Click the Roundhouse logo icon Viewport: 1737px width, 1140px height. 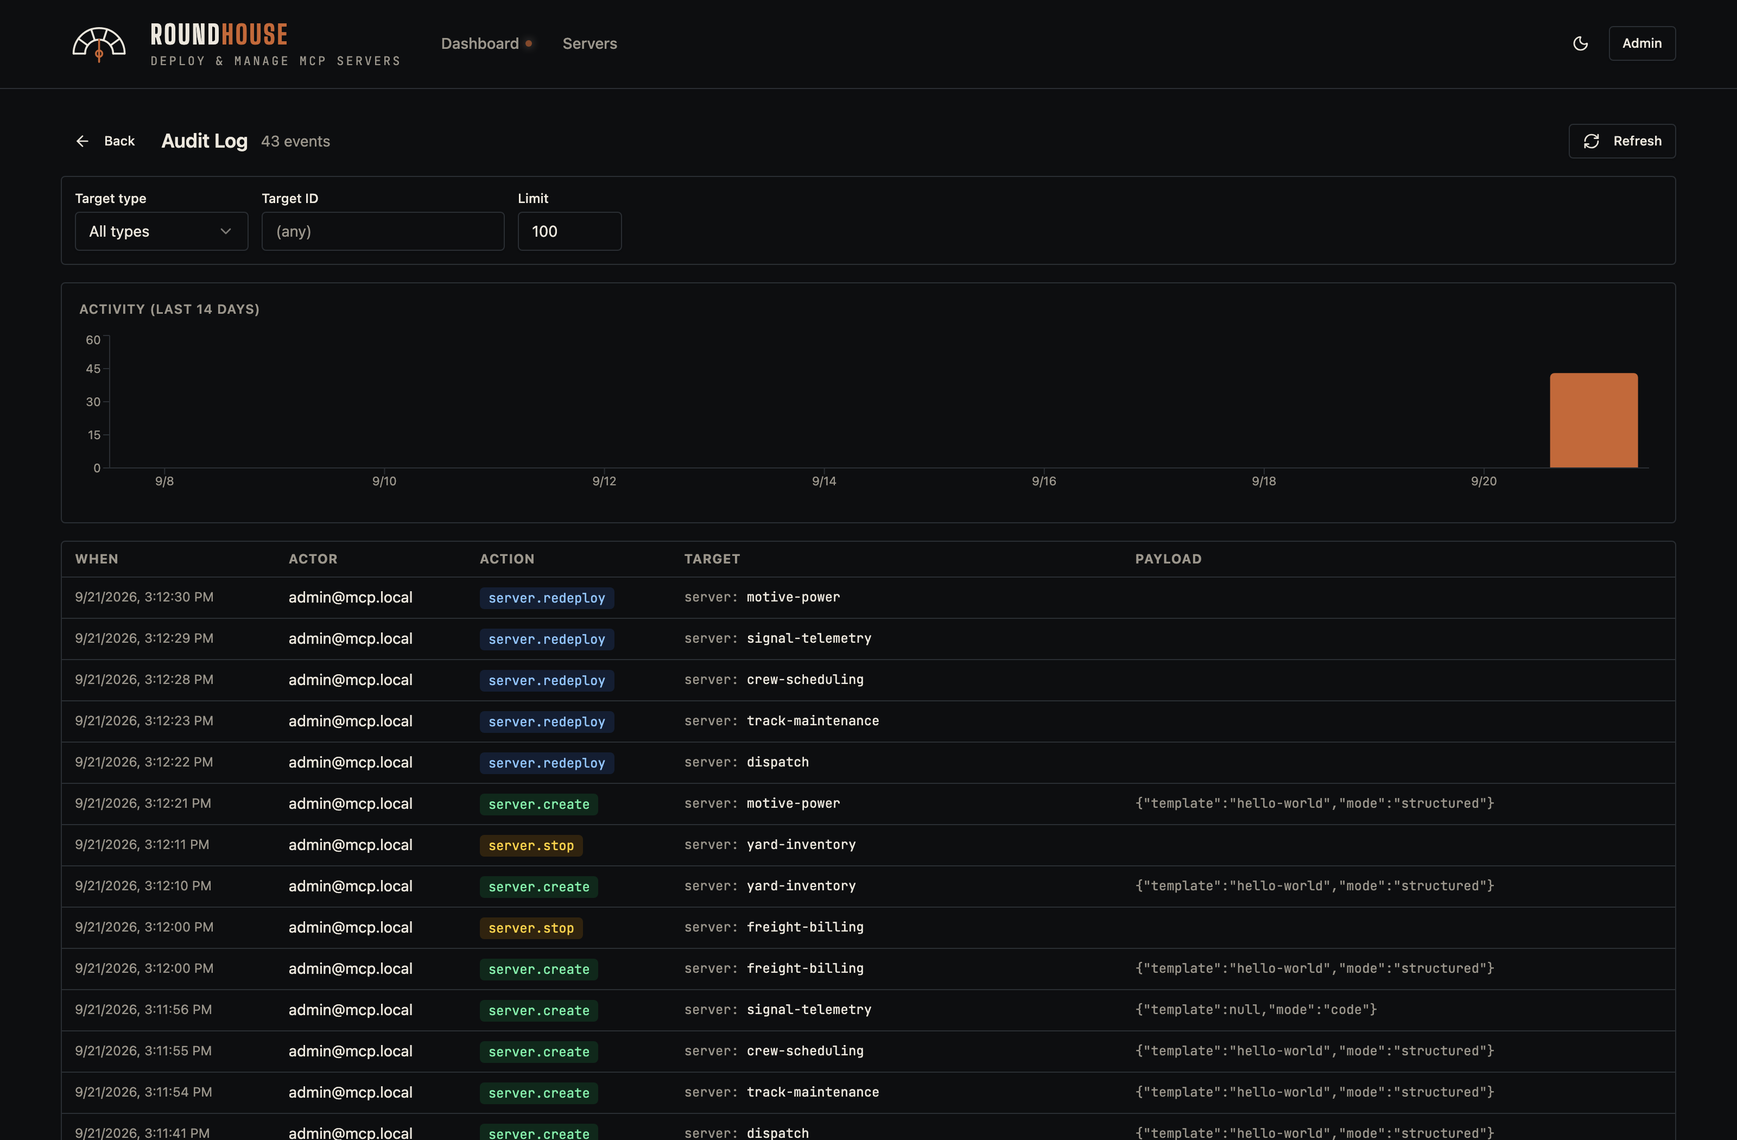pos(99,45)
